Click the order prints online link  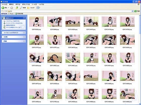[14, 23]
